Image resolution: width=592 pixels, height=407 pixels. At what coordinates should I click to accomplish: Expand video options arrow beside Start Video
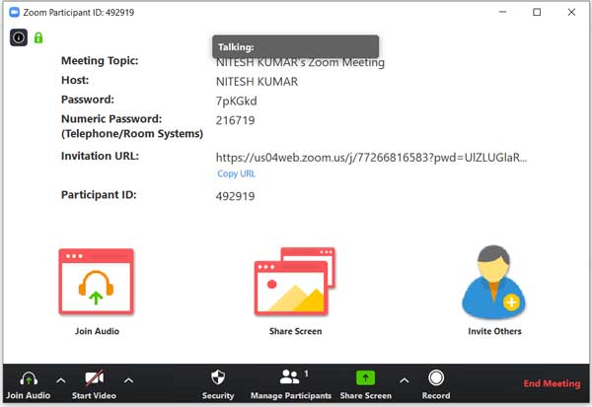128,381
